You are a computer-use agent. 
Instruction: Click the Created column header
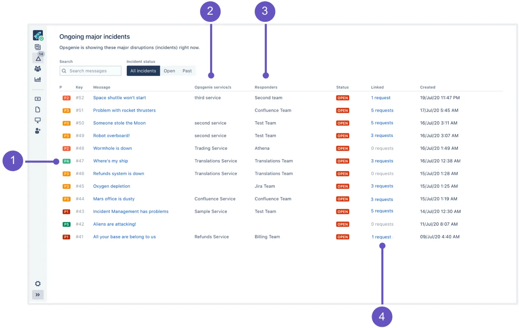coord(428,87)
